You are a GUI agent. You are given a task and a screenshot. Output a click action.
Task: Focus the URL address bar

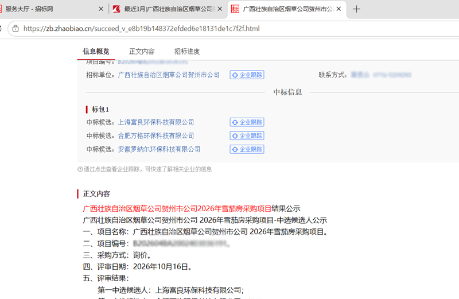[234, 28]
